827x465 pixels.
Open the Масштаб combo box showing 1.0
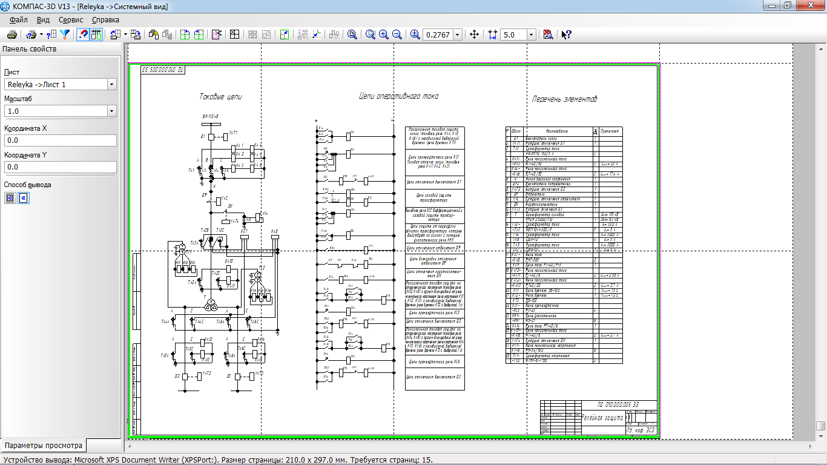(x=60, y=111)
